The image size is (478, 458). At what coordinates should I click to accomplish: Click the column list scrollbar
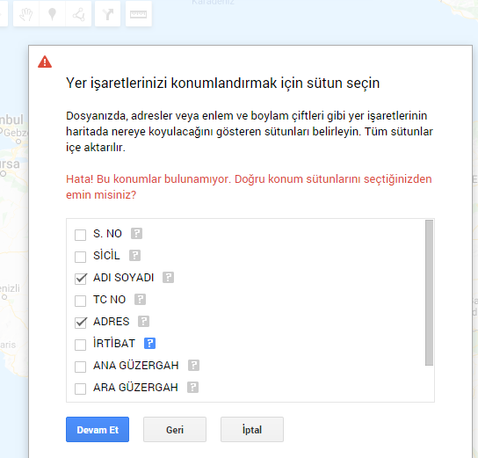point(429,293)
